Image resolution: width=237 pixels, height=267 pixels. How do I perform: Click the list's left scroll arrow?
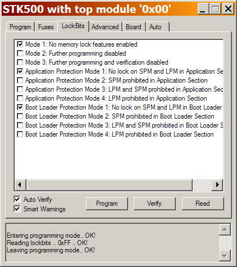[20, 185]
